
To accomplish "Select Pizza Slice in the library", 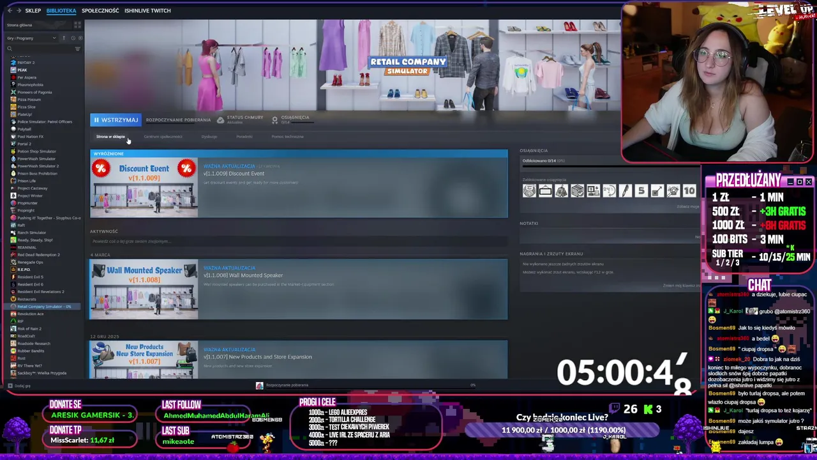I will click(26, 107).
